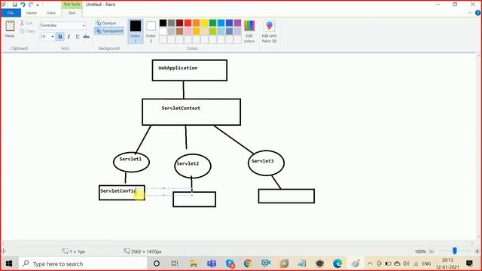Screen dimensions: 482x271
Task: Open Cortana circle icon on taskbar
Action: [157, 263]
